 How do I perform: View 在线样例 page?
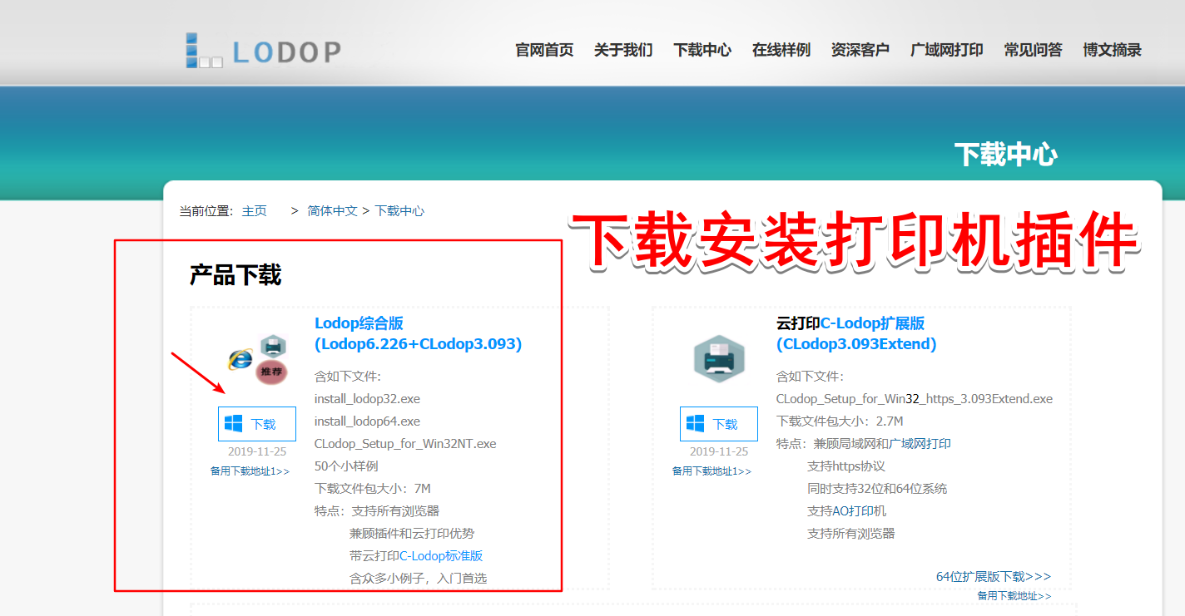click(x=781, y=50)
